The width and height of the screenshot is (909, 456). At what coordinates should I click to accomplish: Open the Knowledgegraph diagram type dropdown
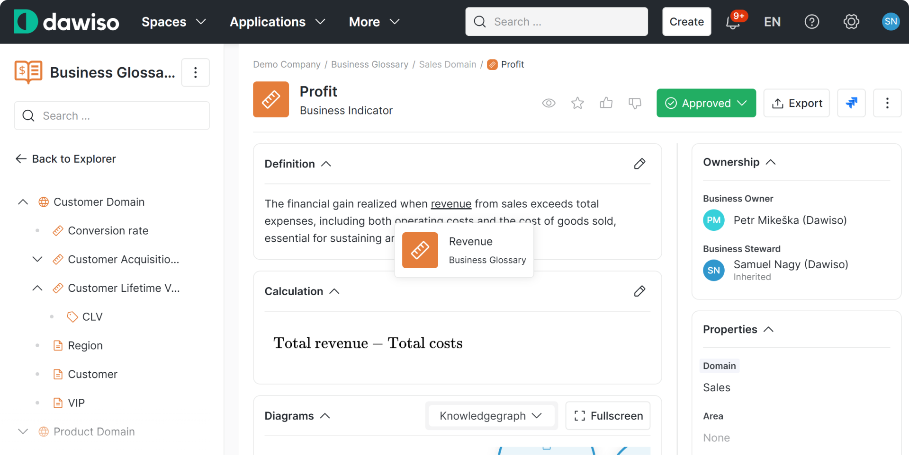tap(491, 416)
